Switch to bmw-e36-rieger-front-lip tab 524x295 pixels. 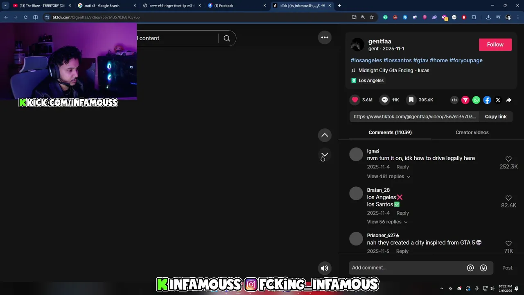point(172,6)
